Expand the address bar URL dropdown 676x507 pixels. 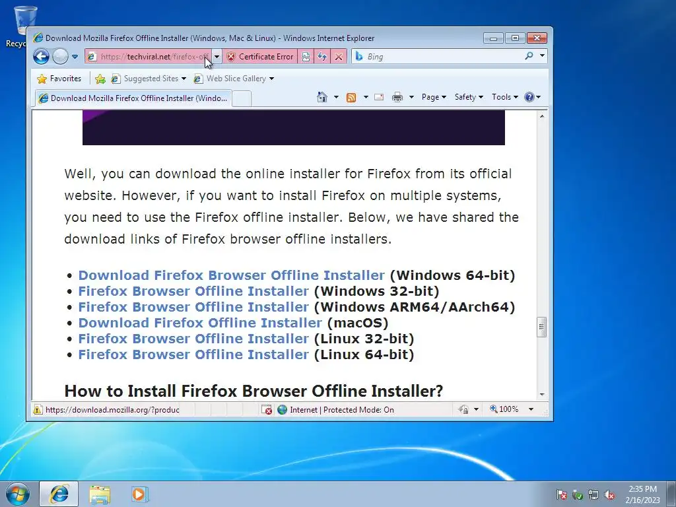(x=217, y=57)
